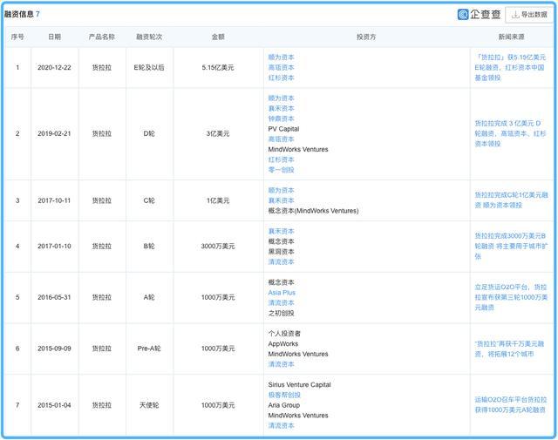The width and height of the screenshot is (558, 440).
Task: Open 清流资本 in the Pre-A轮 row
Action: tap(281, 364)
